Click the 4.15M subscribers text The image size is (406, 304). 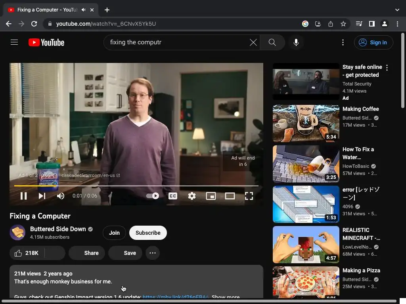50,237
